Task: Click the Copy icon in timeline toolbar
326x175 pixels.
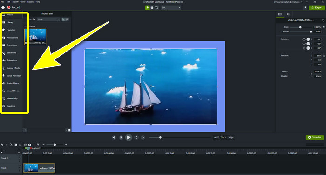Action: coord(16,145)
